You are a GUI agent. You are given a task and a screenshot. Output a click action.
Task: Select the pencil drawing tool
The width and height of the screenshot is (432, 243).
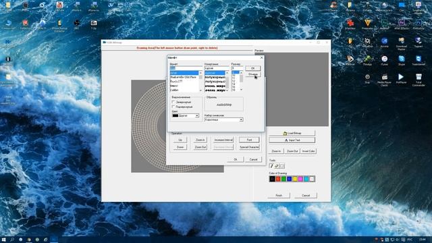(271, 166)
